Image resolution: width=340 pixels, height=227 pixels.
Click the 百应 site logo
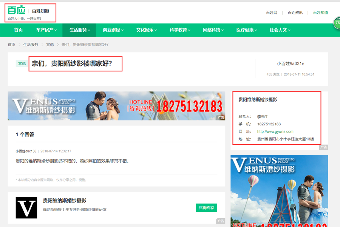tap(17, 10)
